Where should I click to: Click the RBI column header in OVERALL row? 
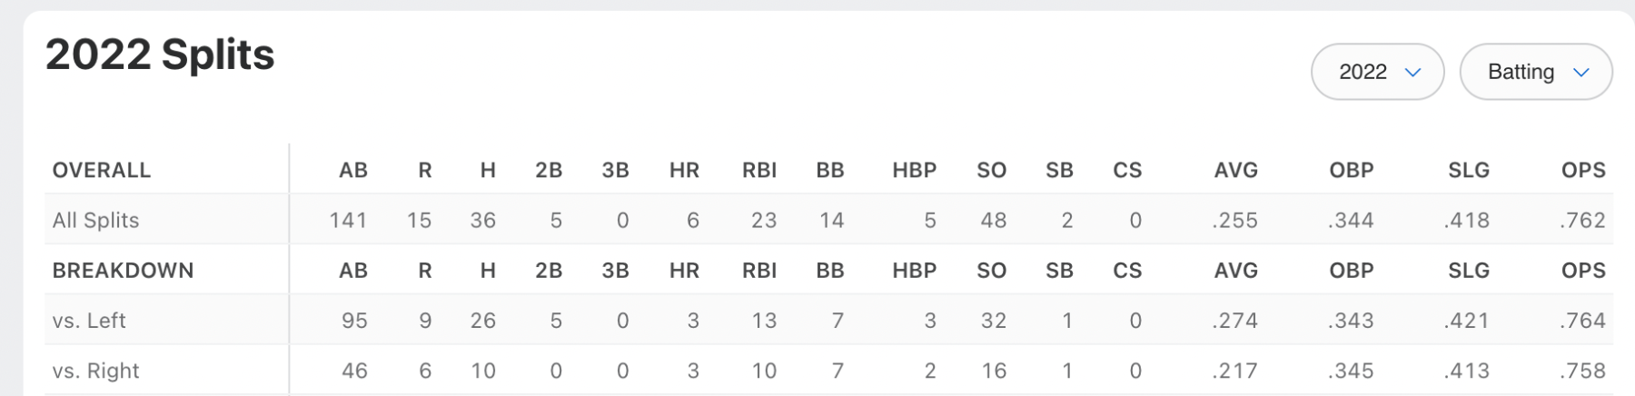(759, 170)
